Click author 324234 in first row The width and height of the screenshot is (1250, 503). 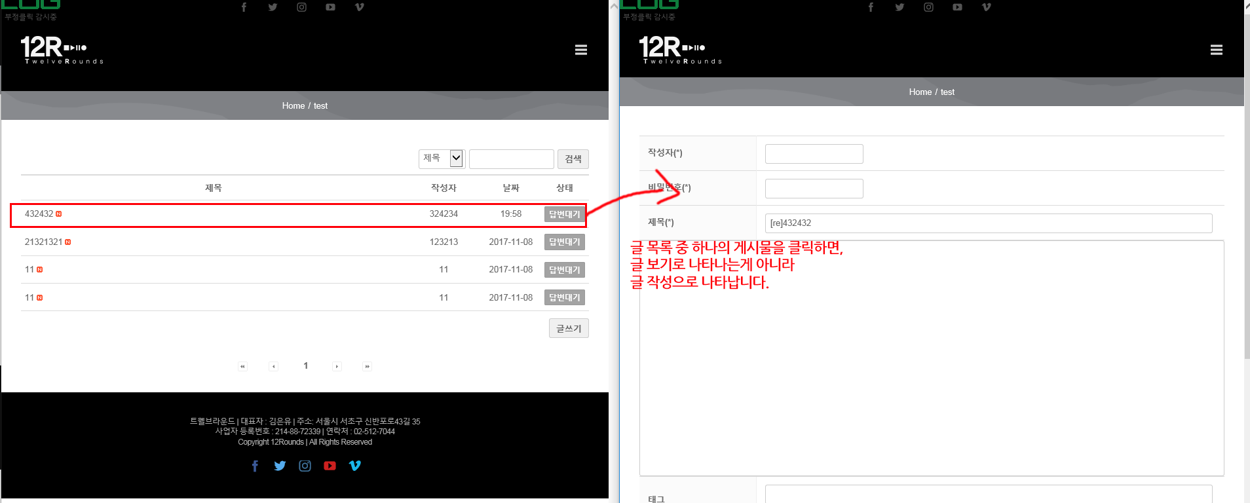[444, 214]
